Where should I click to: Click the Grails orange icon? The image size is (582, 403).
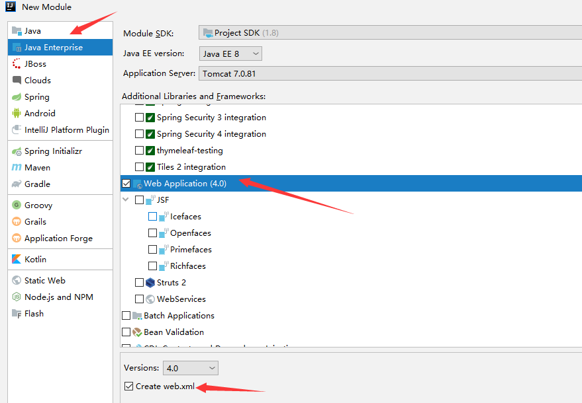click(x=17, y=221)
